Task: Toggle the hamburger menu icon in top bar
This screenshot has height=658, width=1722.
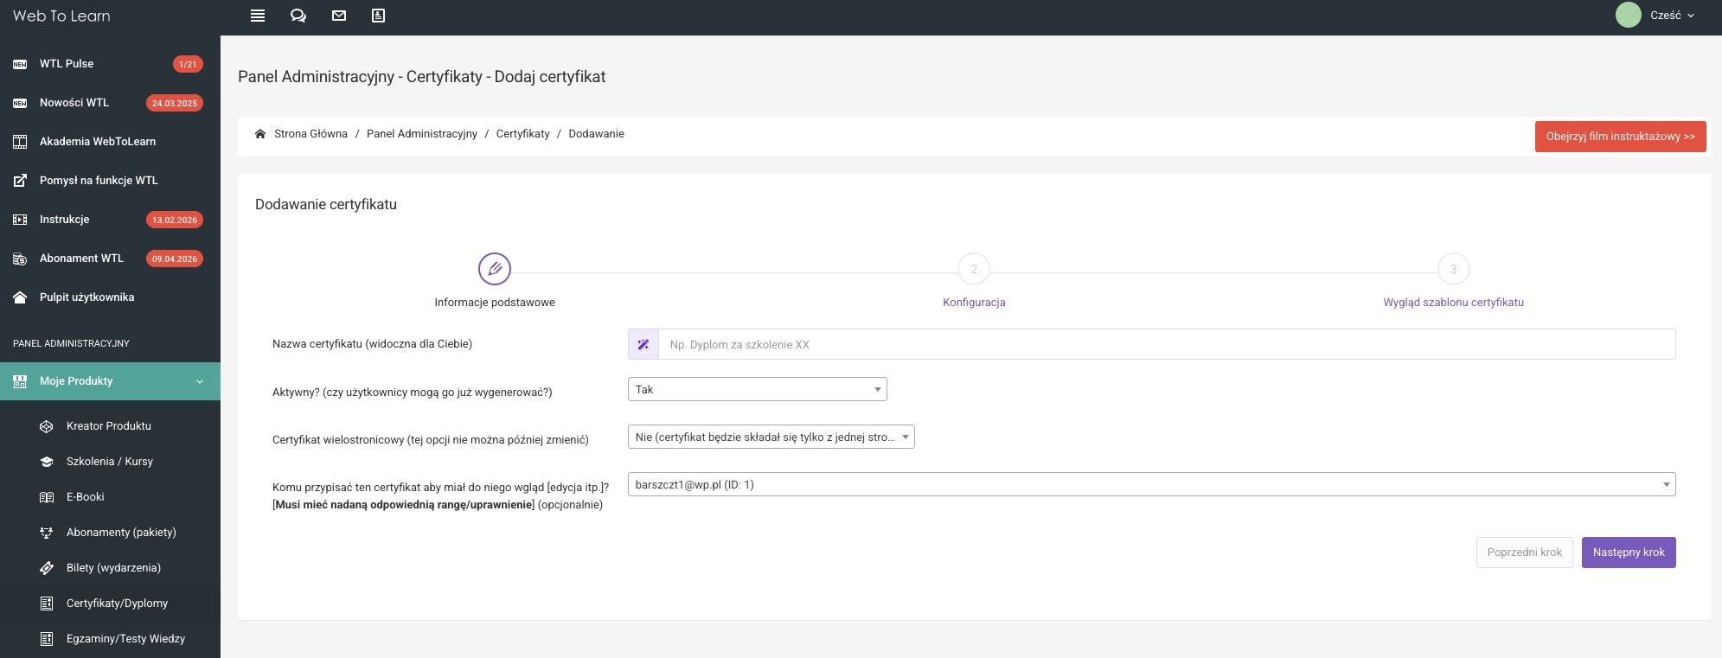Action: (x=258, y=16)
